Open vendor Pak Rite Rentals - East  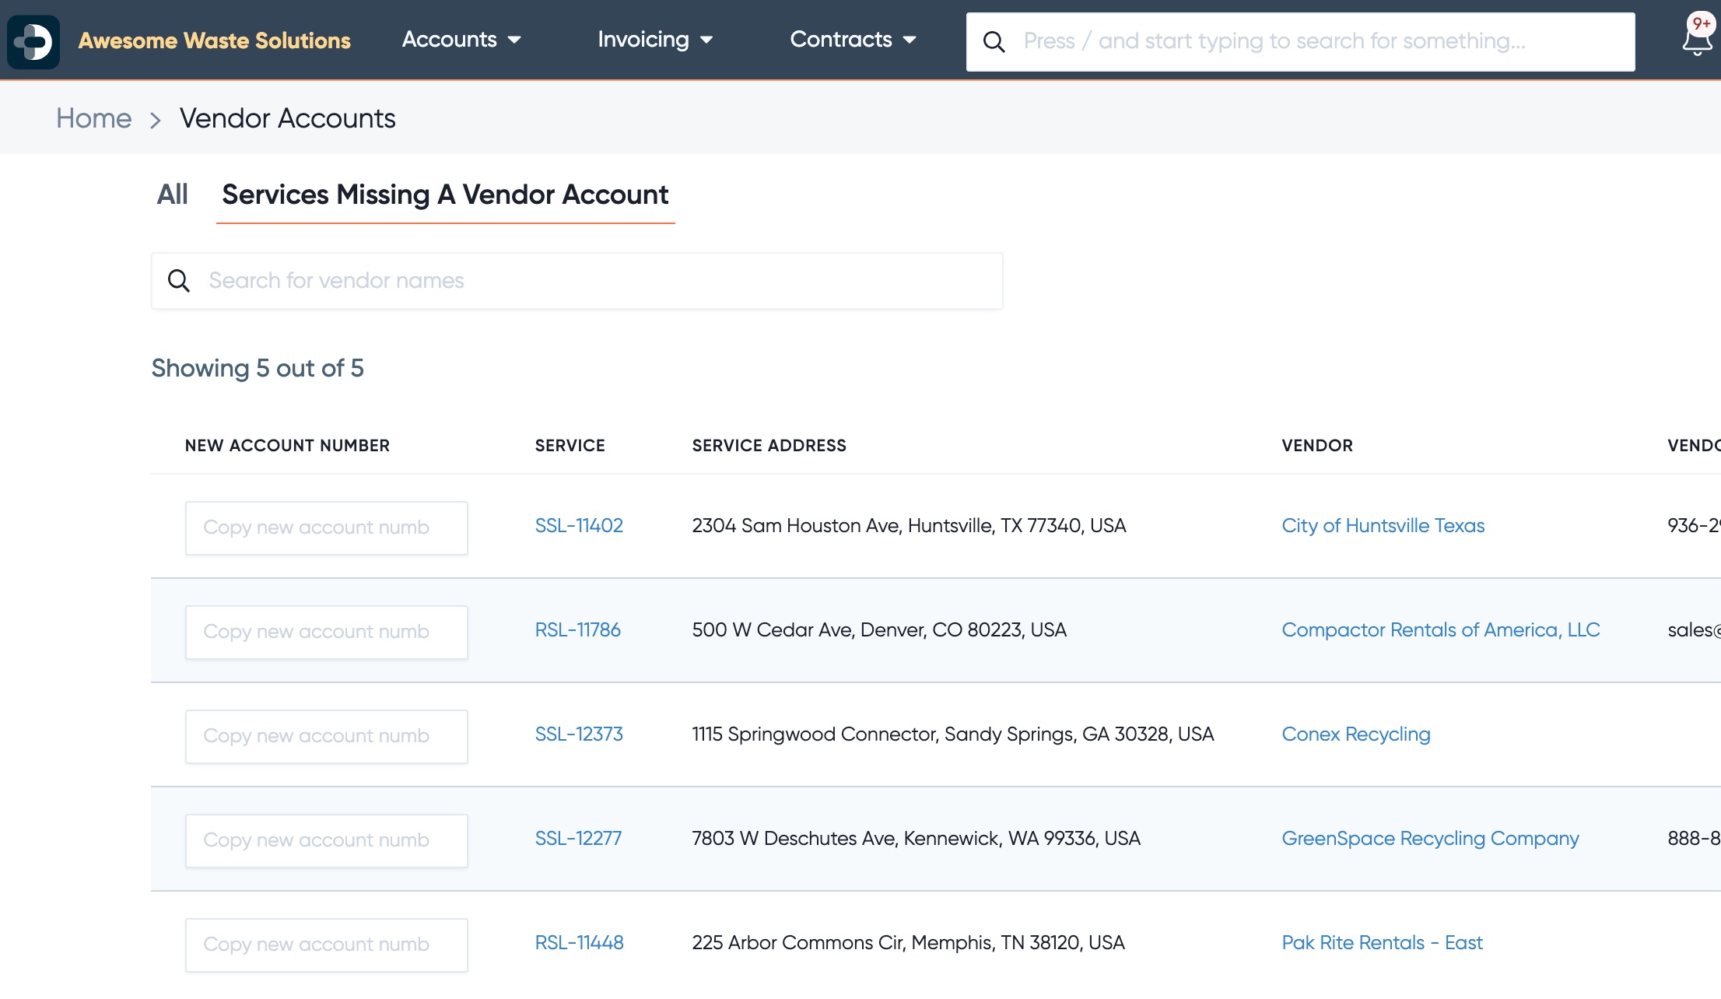point(1382,943)
